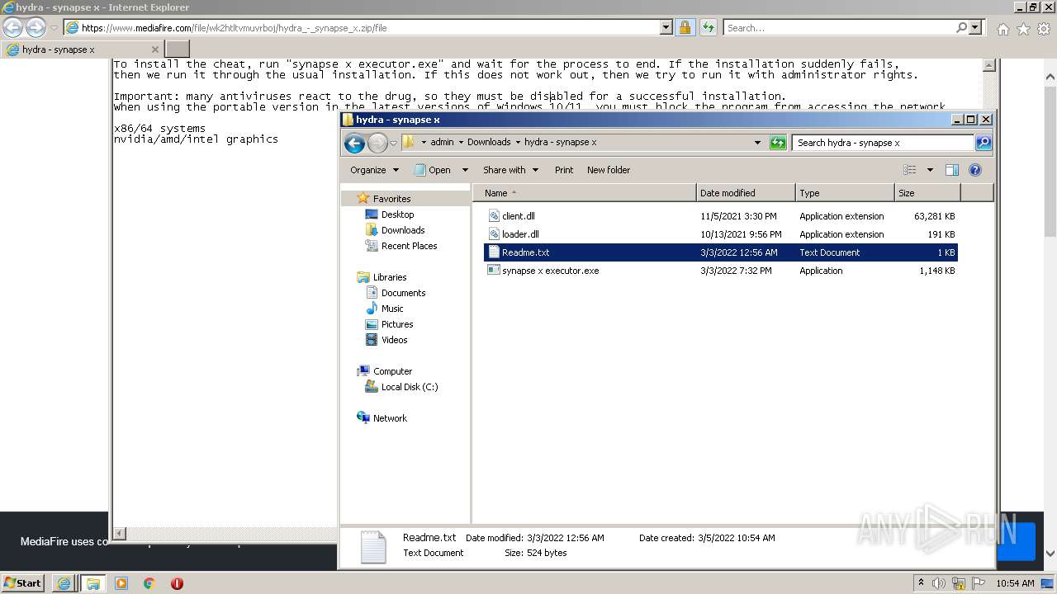Select the loader.dll file
The image size is (1057, 594).
pos(520,234)
